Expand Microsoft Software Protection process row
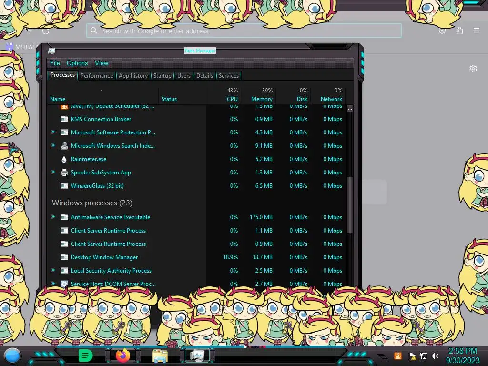The image size is (488, 366). pos(53,132)
